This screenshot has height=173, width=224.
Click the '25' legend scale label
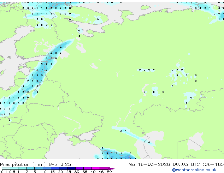tap(69, 172)
